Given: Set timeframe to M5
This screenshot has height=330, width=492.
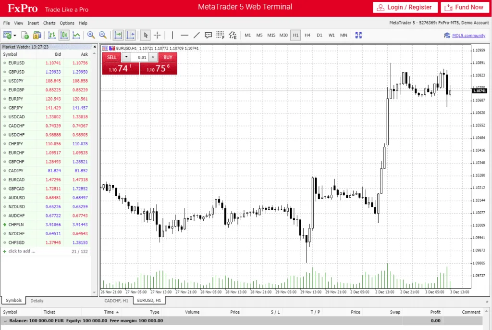Looking at the screenshot, I should point(259,35).
